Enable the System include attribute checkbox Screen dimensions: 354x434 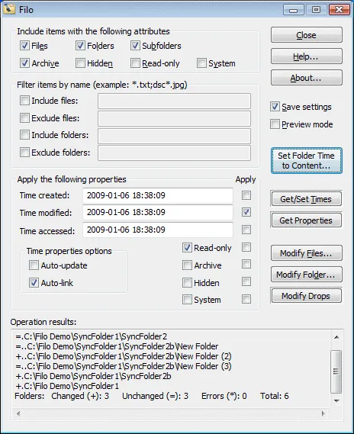[x=201, y=63]
